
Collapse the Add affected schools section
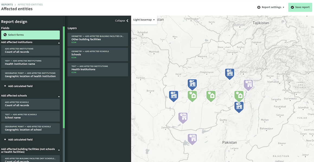coord(59,96)
